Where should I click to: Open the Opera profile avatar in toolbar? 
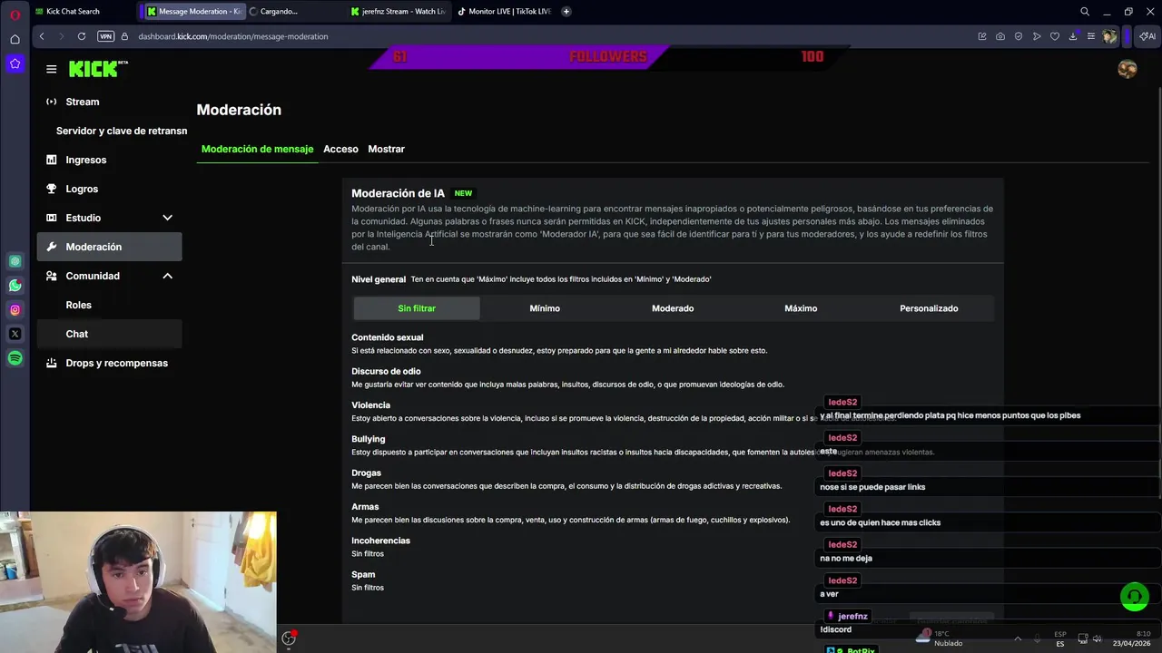pyautogui.click(x=1109, y=36)
